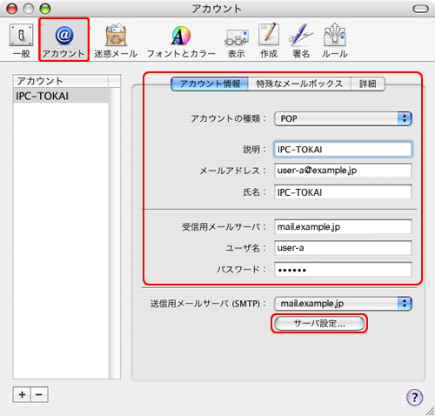The width and height of the screenshot is (435, 416).
Task: Switch to the 特殊なメールボックス tab
Action: tap(299, 84)
